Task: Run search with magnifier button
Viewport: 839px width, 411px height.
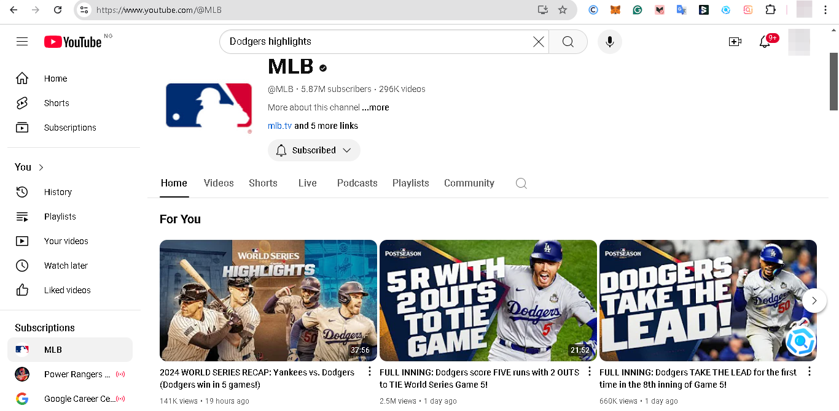Action: pos(568,42)
